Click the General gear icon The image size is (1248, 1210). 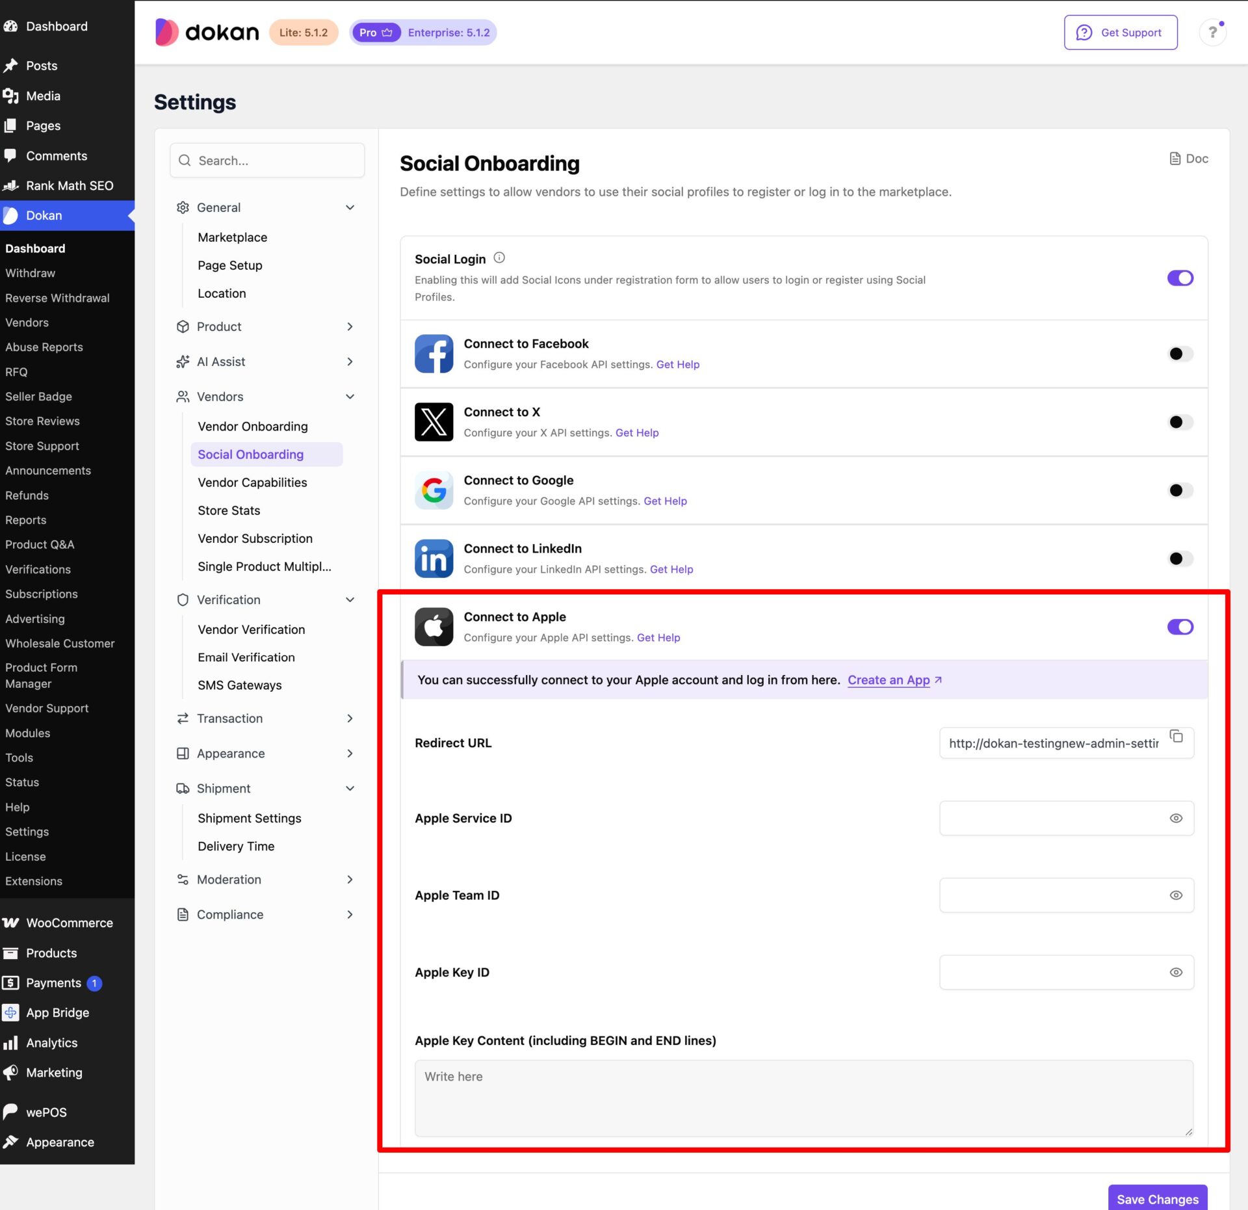pos(183,207)
